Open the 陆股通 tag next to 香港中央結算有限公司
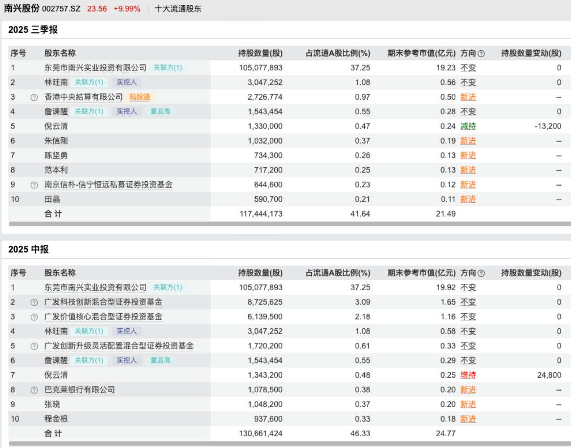This screenshot has width=571, height=448. point(138,97)
